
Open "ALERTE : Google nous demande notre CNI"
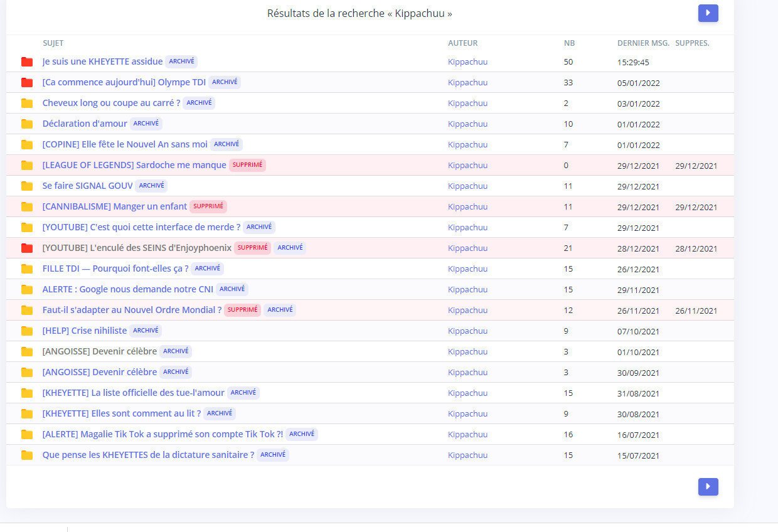127,289
